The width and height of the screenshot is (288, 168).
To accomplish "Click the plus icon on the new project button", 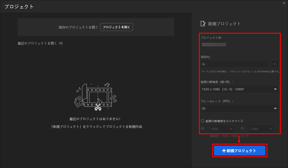I will coord(224,151).
